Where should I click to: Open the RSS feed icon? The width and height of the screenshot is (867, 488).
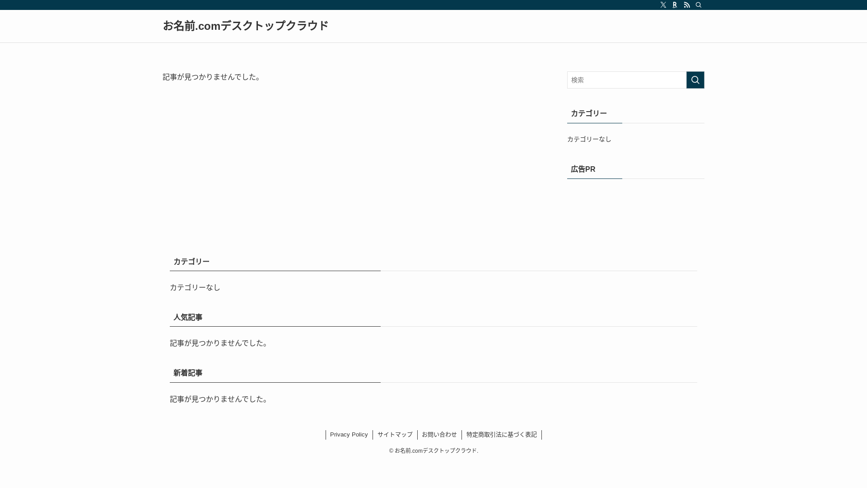point(687,5)
